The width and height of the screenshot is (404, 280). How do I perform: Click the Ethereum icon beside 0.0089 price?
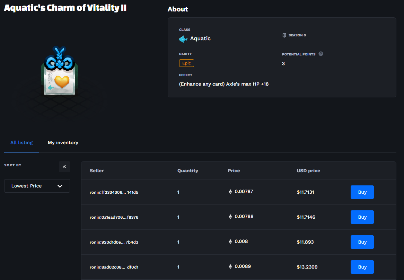pyautogui.click(x=230, y=266)
